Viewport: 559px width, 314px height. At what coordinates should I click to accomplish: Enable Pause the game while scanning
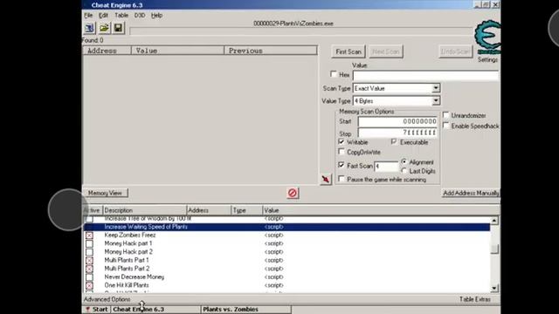(342, 179)
